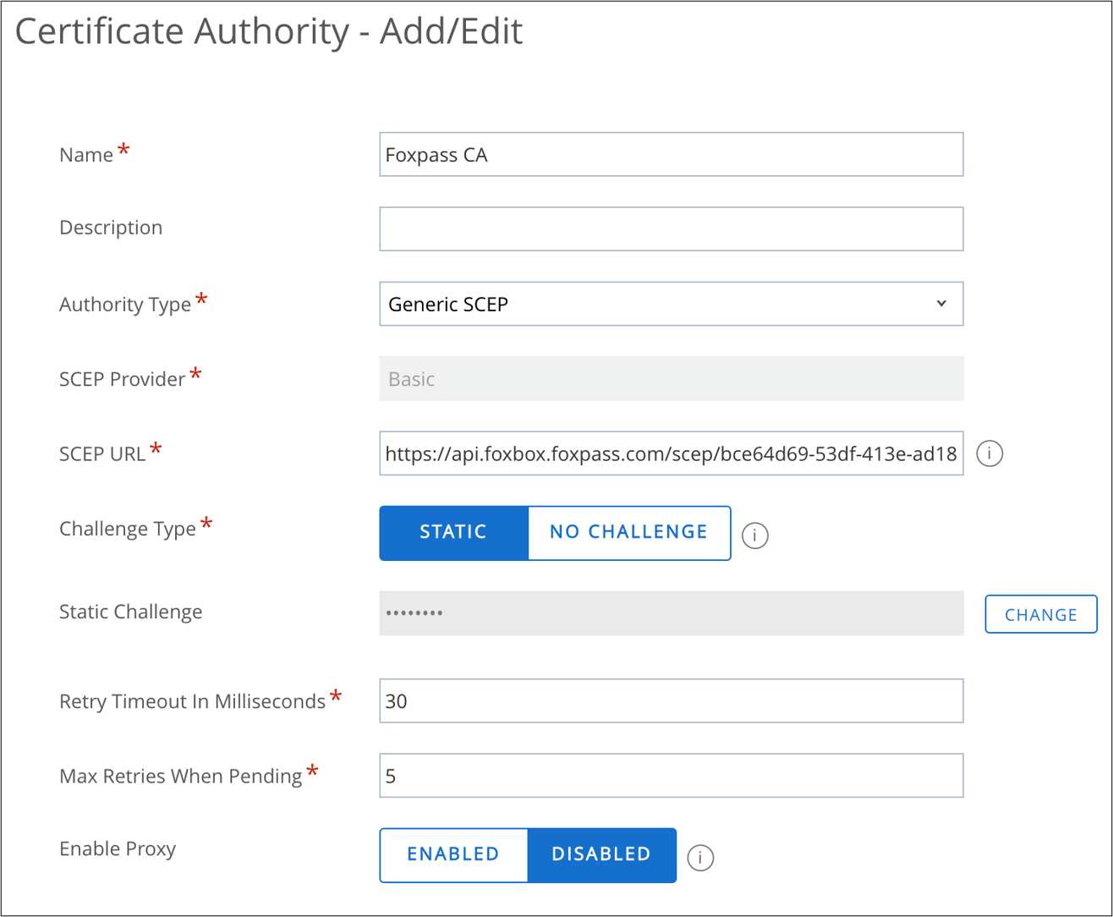The height and width of the screenshot is (917, 1113).
Task: Click the masked Static Challenge field
Action: click(x=671, y=612)
